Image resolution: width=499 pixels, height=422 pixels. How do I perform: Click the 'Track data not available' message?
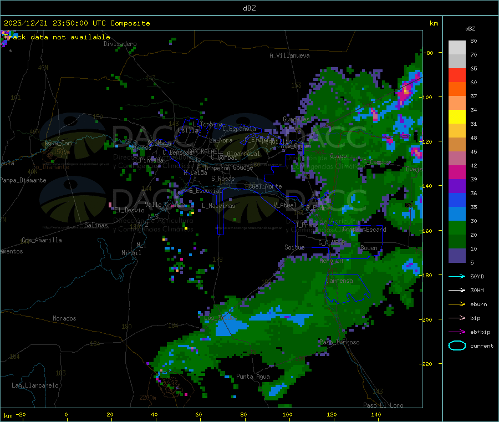[57, 37]
